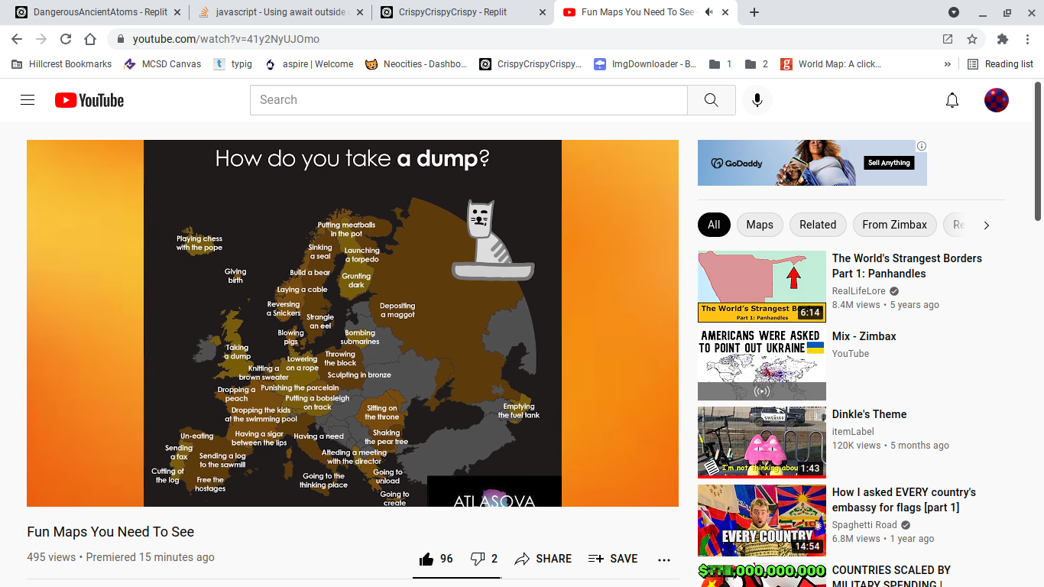
Task: Select the Maps filter chip
Action: [759, 225]
